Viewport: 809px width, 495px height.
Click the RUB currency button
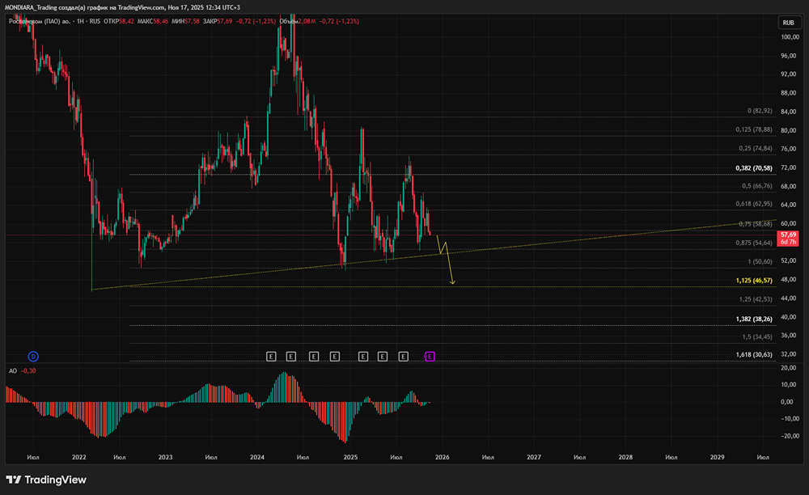click(x=788, y=23)
